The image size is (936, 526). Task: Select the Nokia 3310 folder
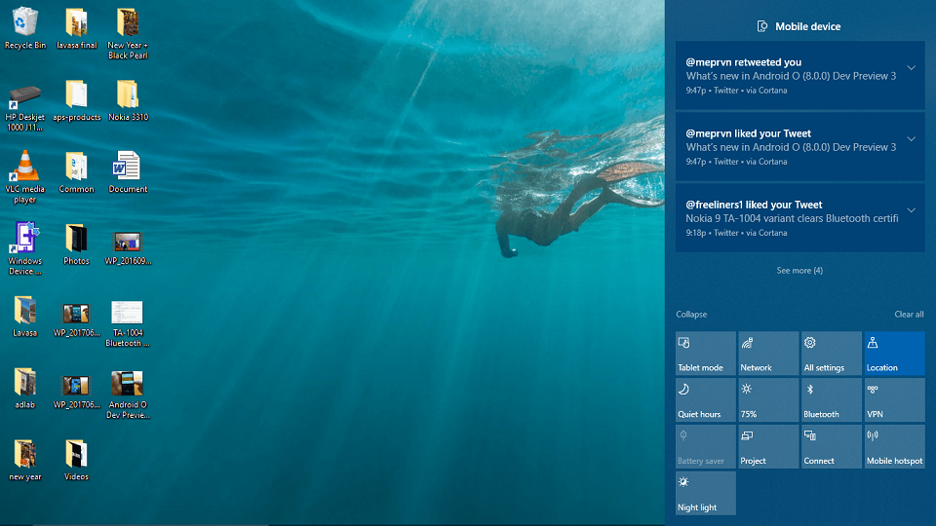128,100
